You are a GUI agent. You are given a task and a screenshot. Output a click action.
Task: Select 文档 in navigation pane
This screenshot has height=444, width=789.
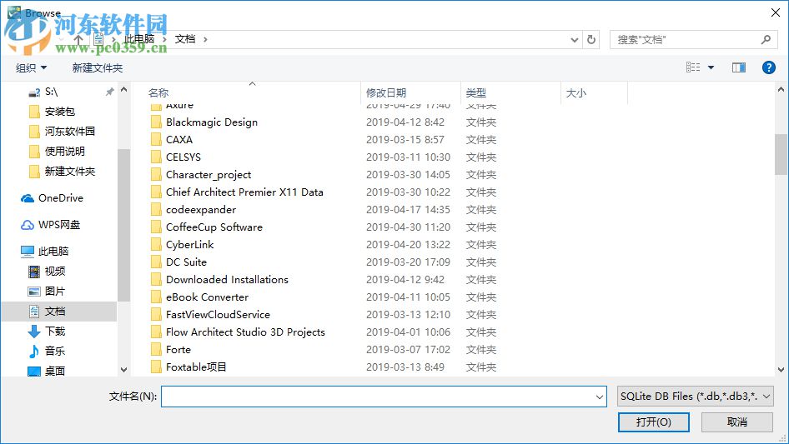click(x=55, y=312)
